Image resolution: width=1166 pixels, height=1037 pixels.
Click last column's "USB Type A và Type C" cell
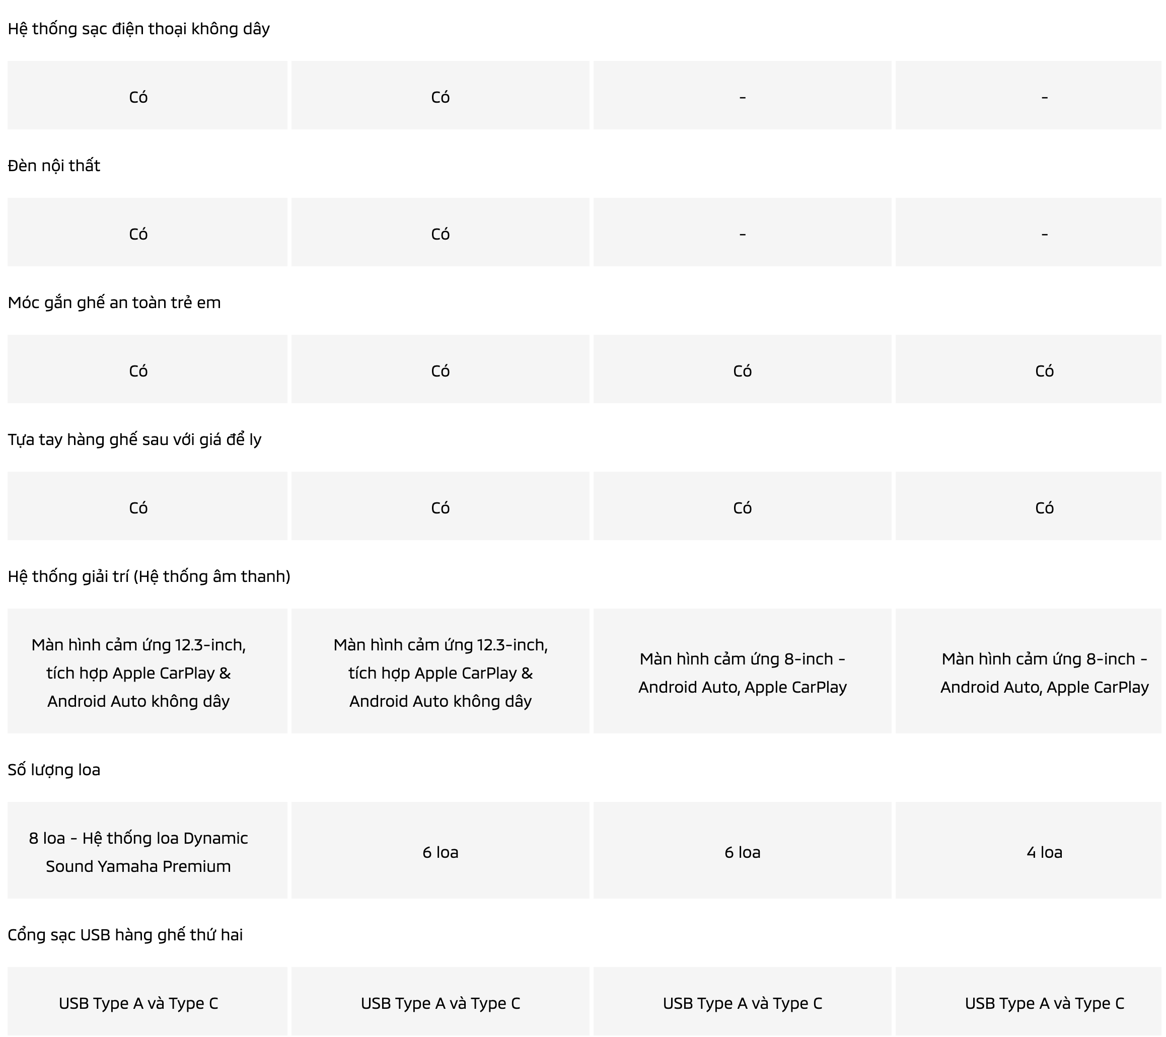tap(1044, 1003)
